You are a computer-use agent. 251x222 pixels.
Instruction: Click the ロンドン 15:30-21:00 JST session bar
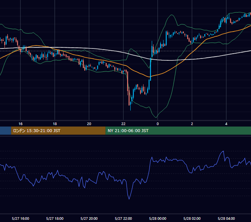pos(58,131)
